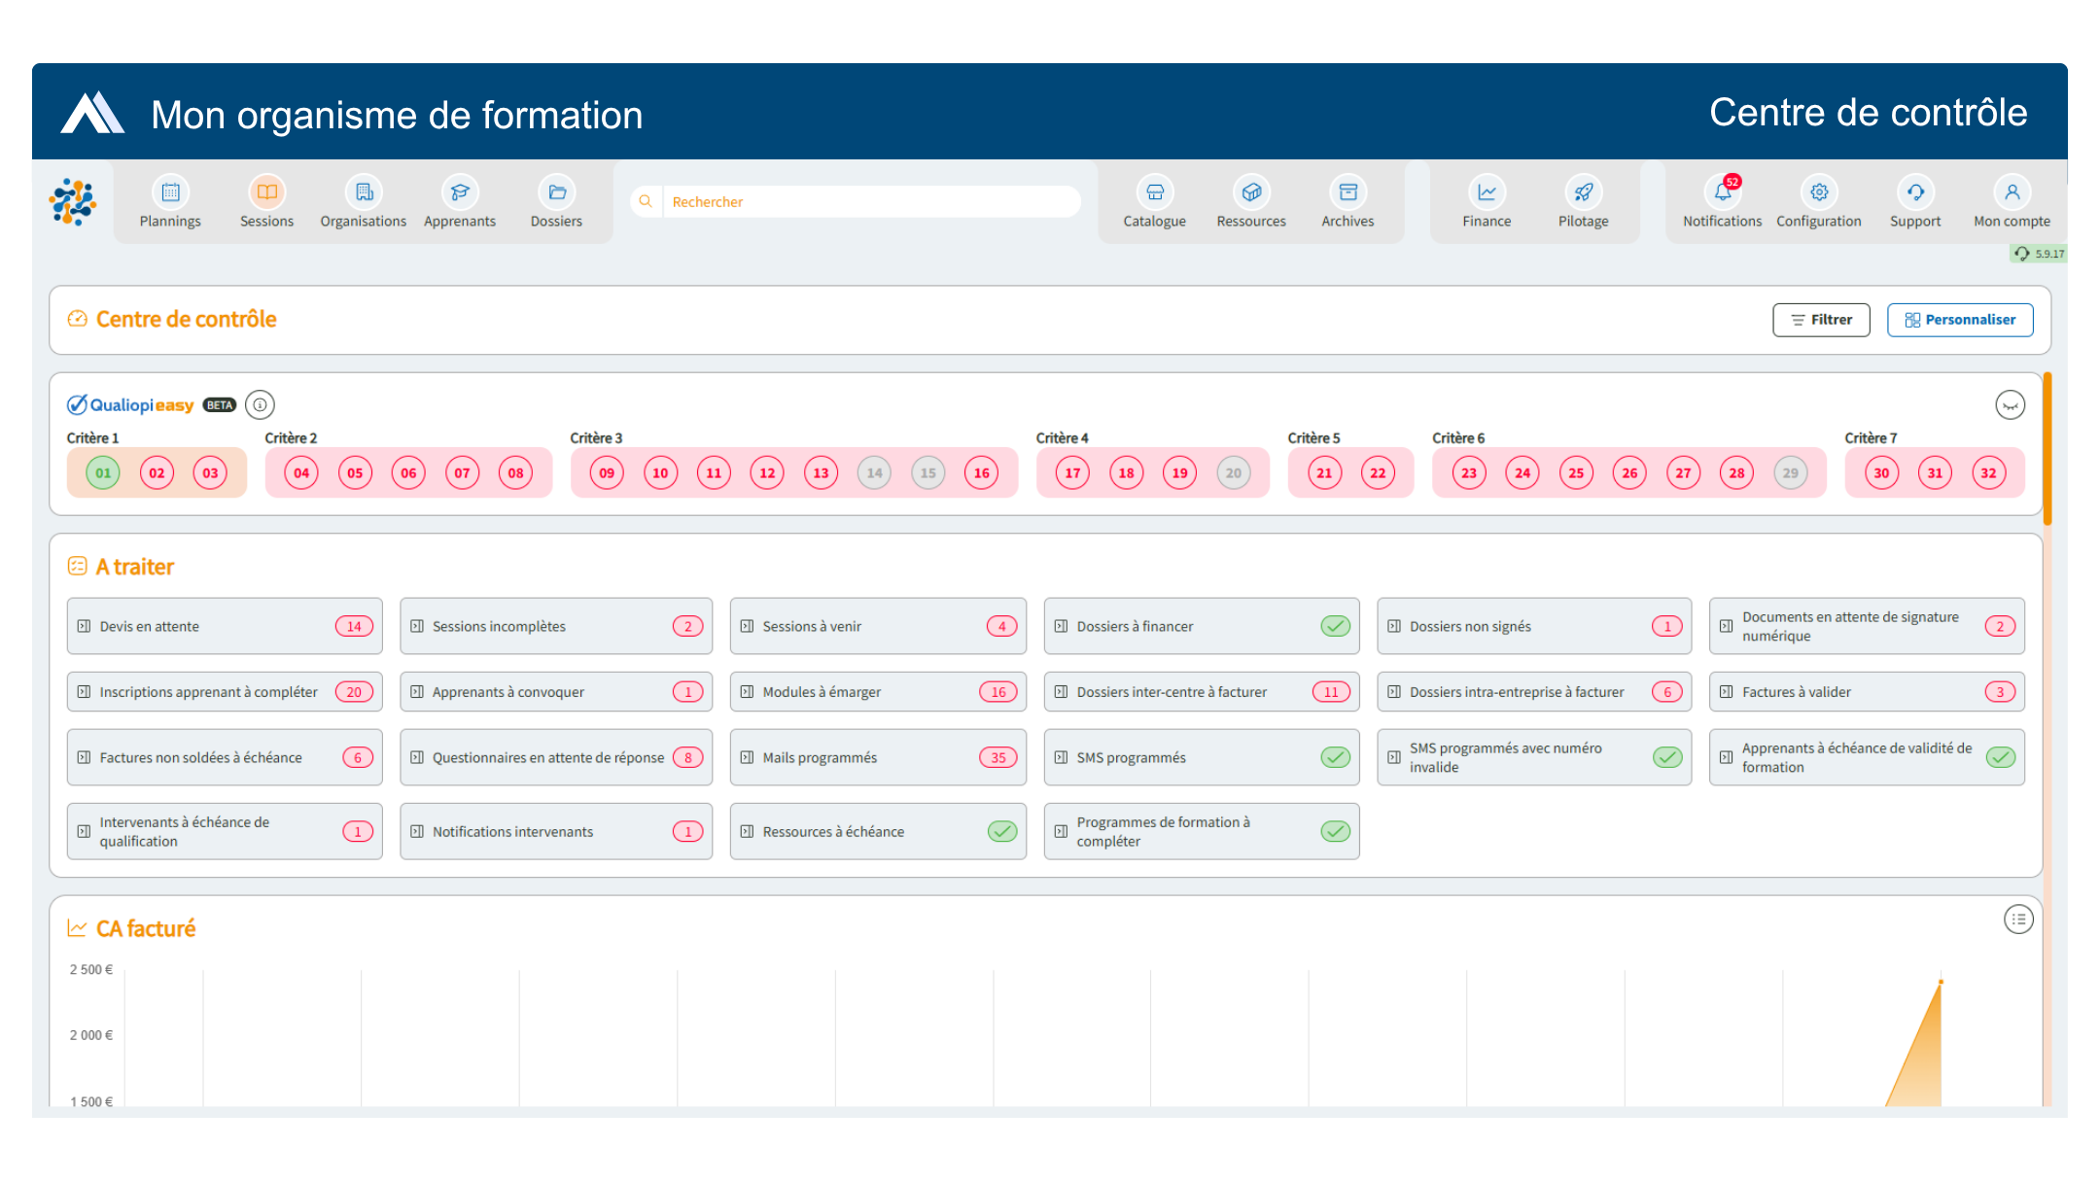
Task: Open the Filtrer options
Action: [x=1821, y=320]
